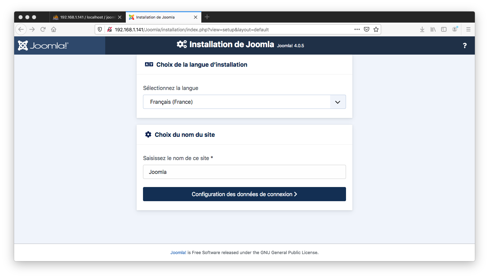This screenshot has width=489, height=278.
Task: Switch to the 192.168.1.141 localhost tab
Action: 87,17
